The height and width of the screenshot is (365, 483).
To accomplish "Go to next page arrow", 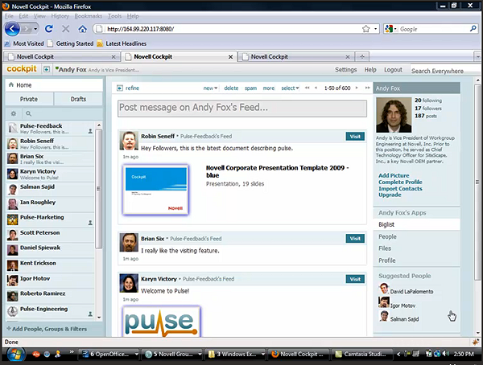I will tap(357, 88).
